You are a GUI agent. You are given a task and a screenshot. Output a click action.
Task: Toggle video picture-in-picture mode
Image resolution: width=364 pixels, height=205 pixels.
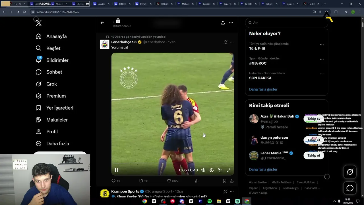(x=220, y=170)
